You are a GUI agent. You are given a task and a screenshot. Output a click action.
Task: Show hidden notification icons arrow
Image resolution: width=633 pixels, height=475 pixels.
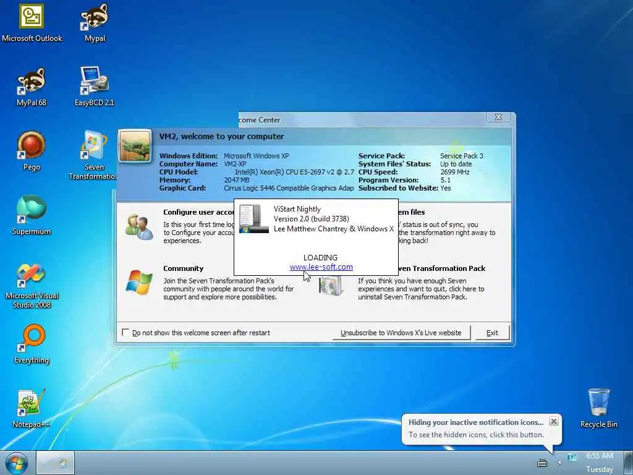tap(559, 463)
